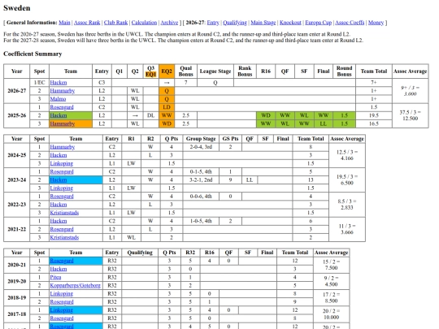Open the Calculation link
The width and height of the screenshot is (439, 329).
(x=144, y=23)
